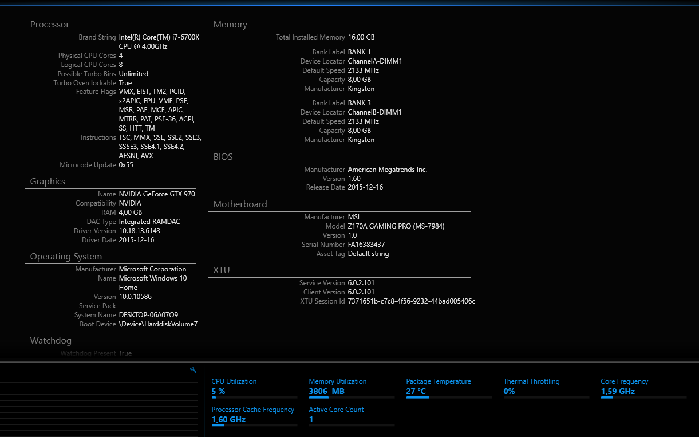Viewport: 699px width, 437px height.
Task: Select the BANK 1 bank label
Action: [x=360, y=52]
